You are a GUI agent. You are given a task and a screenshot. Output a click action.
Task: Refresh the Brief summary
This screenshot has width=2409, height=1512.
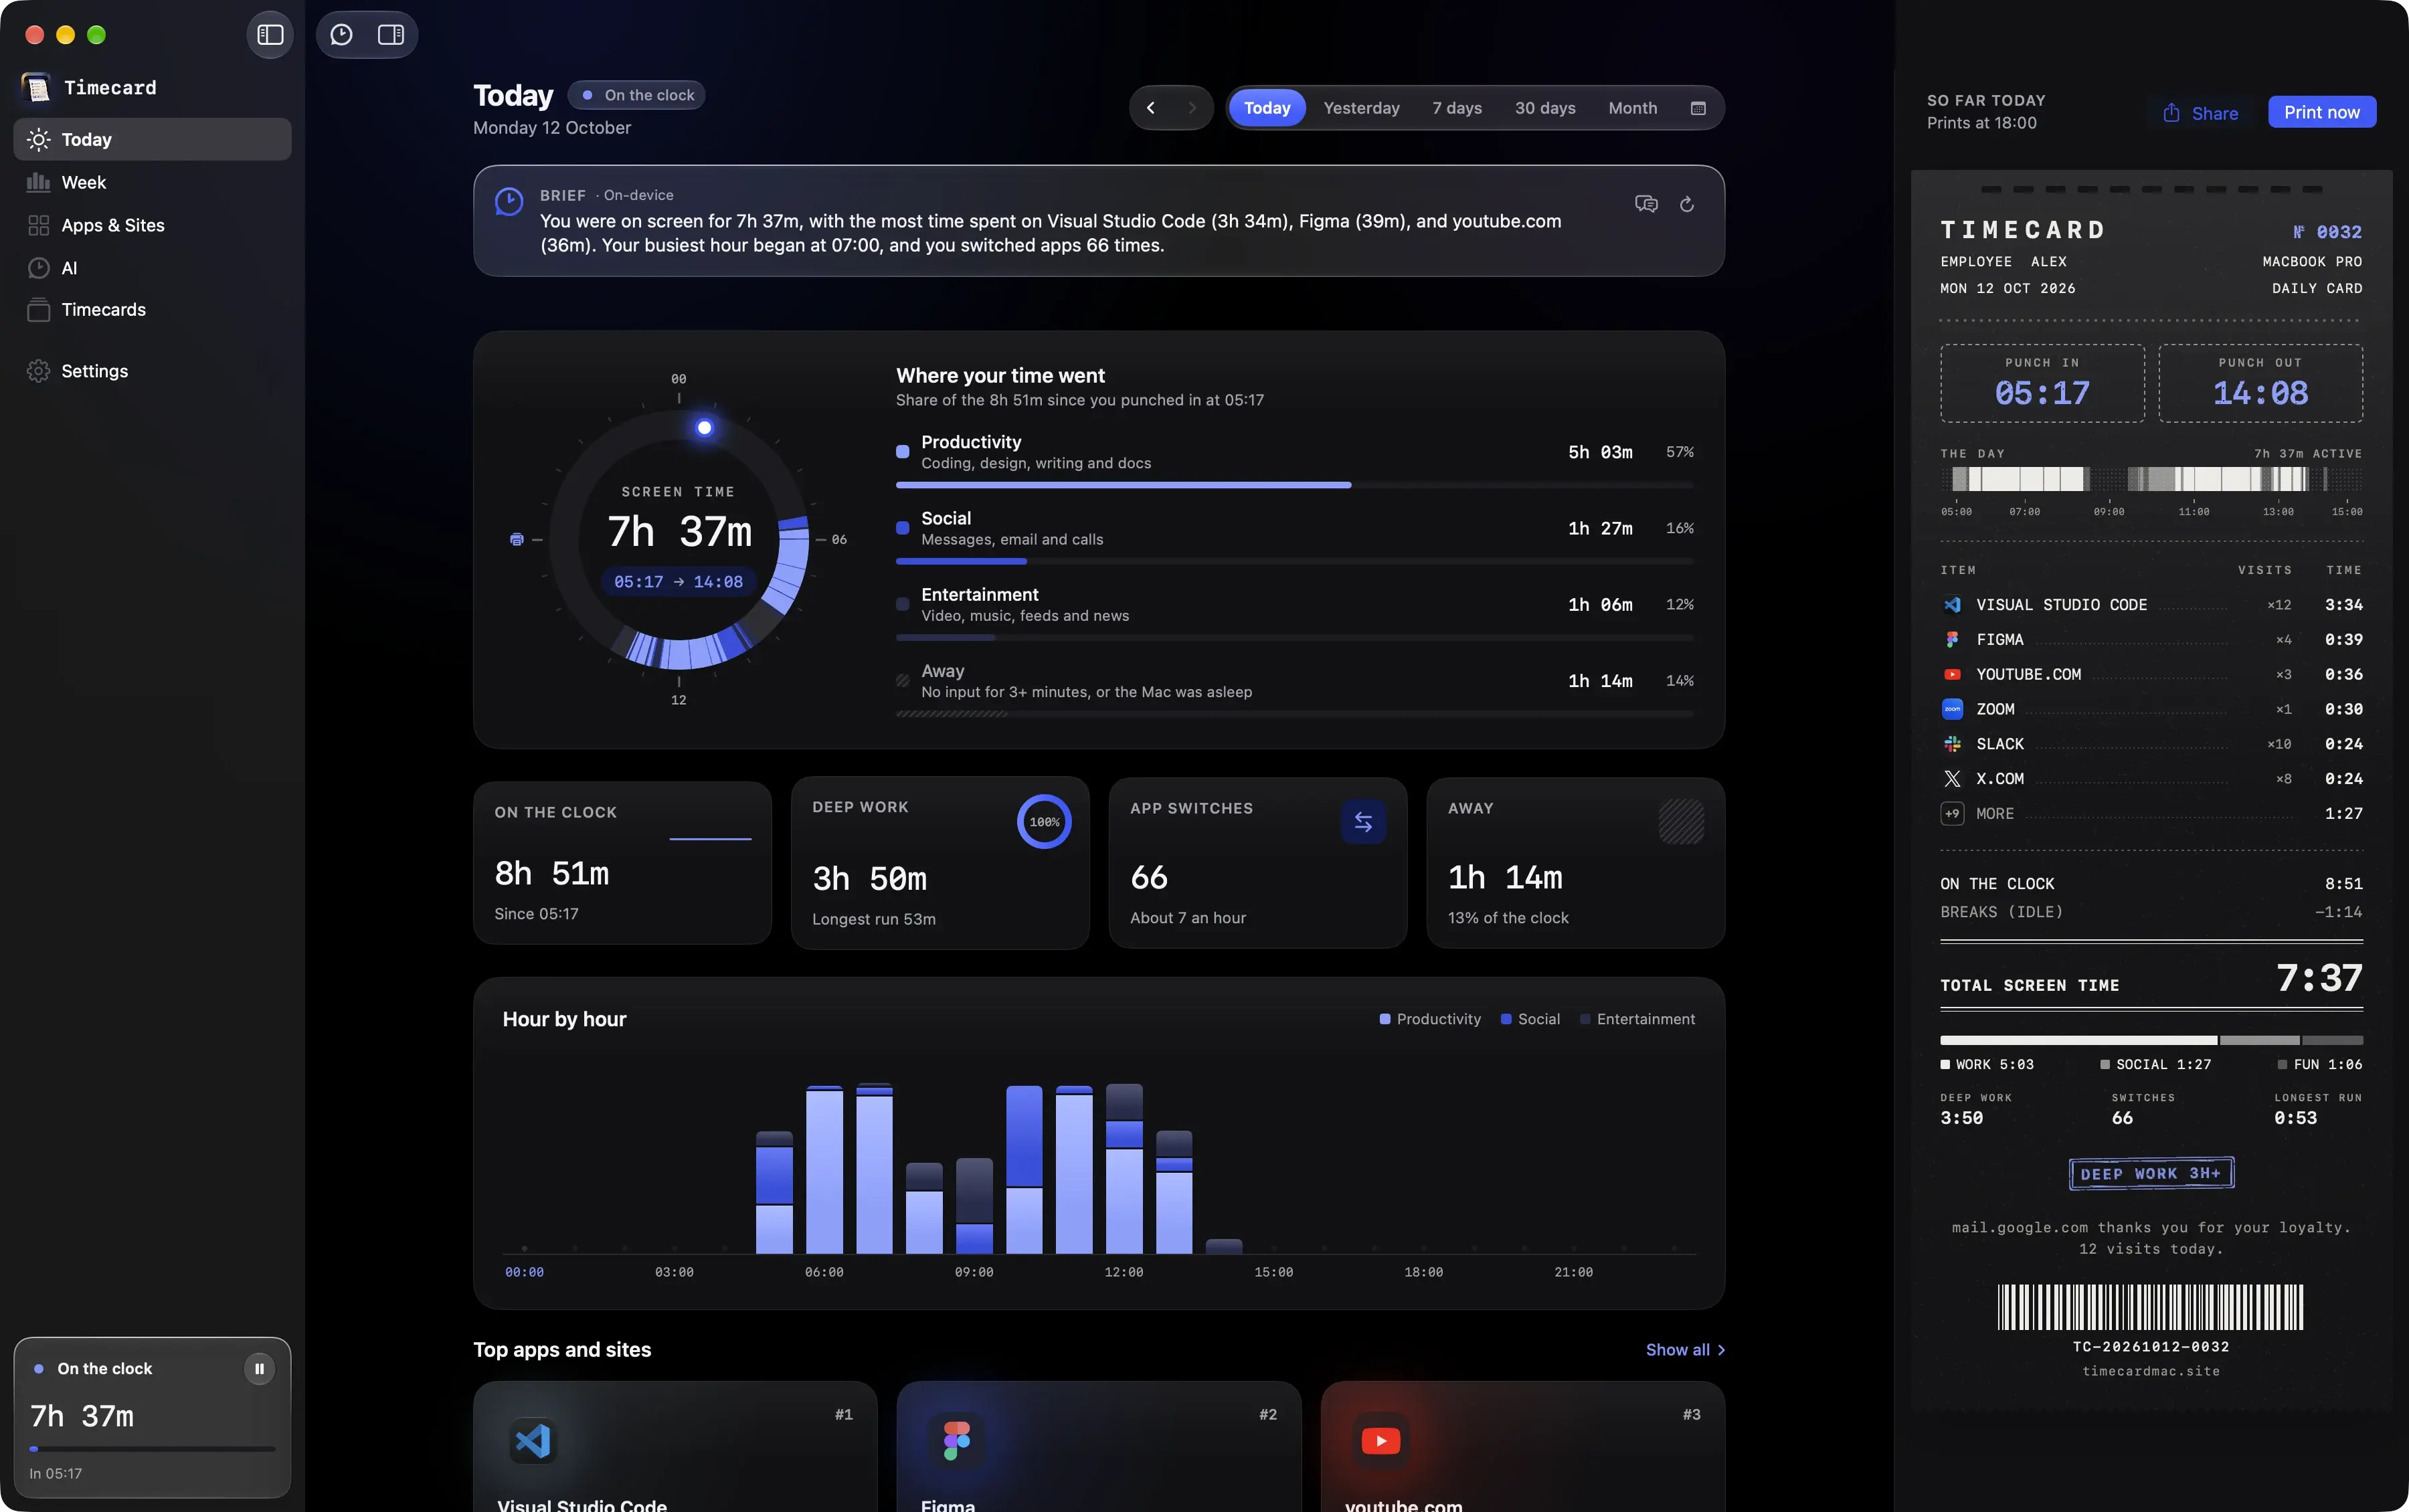(1687, 204)
